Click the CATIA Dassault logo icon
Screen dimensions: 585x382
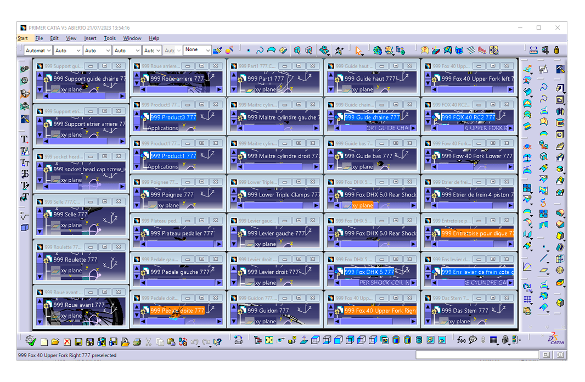tap(555, 339)
